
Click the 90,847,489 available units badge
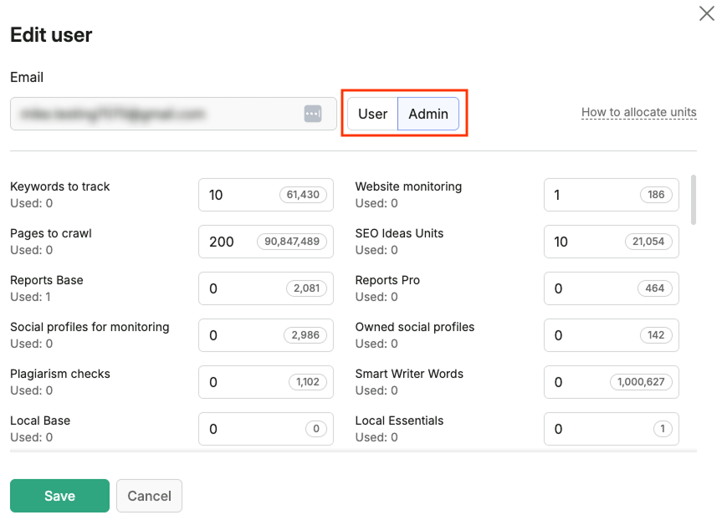(292, 242)
